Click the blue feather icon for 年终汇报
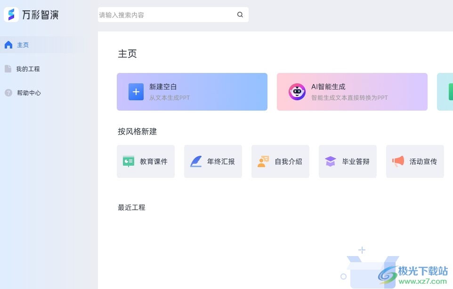The image size is (453, 289). [196, 161]
